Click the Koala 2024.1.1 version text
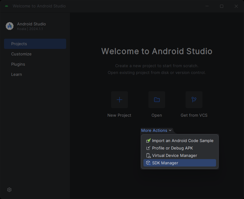The width and height of the screenshot is (244, 199). click(x=30, y=29)
